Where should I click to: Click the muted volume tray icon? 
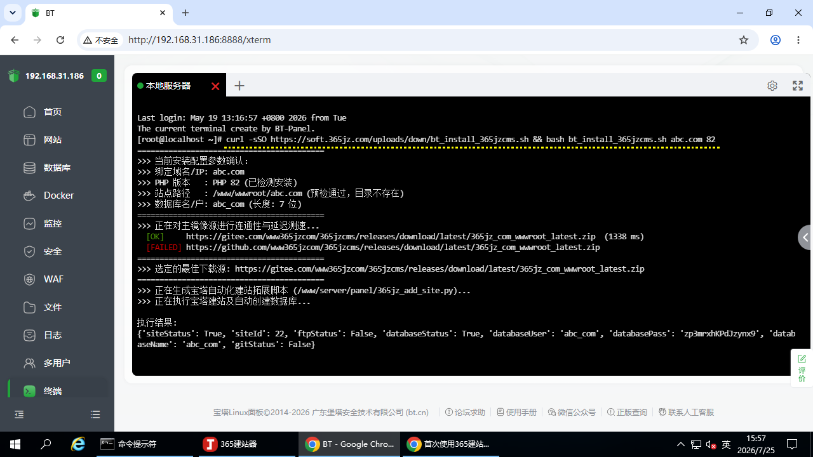click(x=711, y=444)
